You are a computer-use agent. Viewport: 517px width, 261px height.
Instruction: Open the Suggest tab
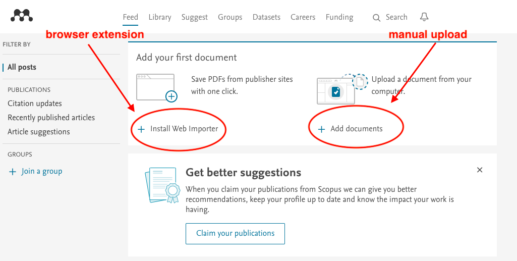point(194,17)
